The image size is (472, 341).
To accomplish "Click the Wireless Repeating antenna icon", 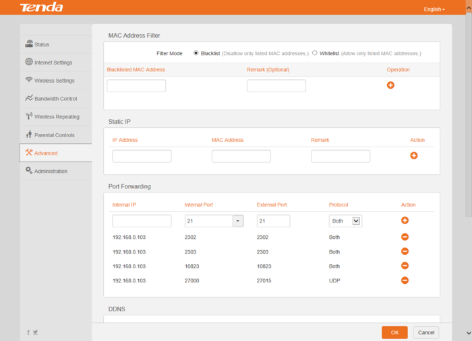I will pos(29,116).
